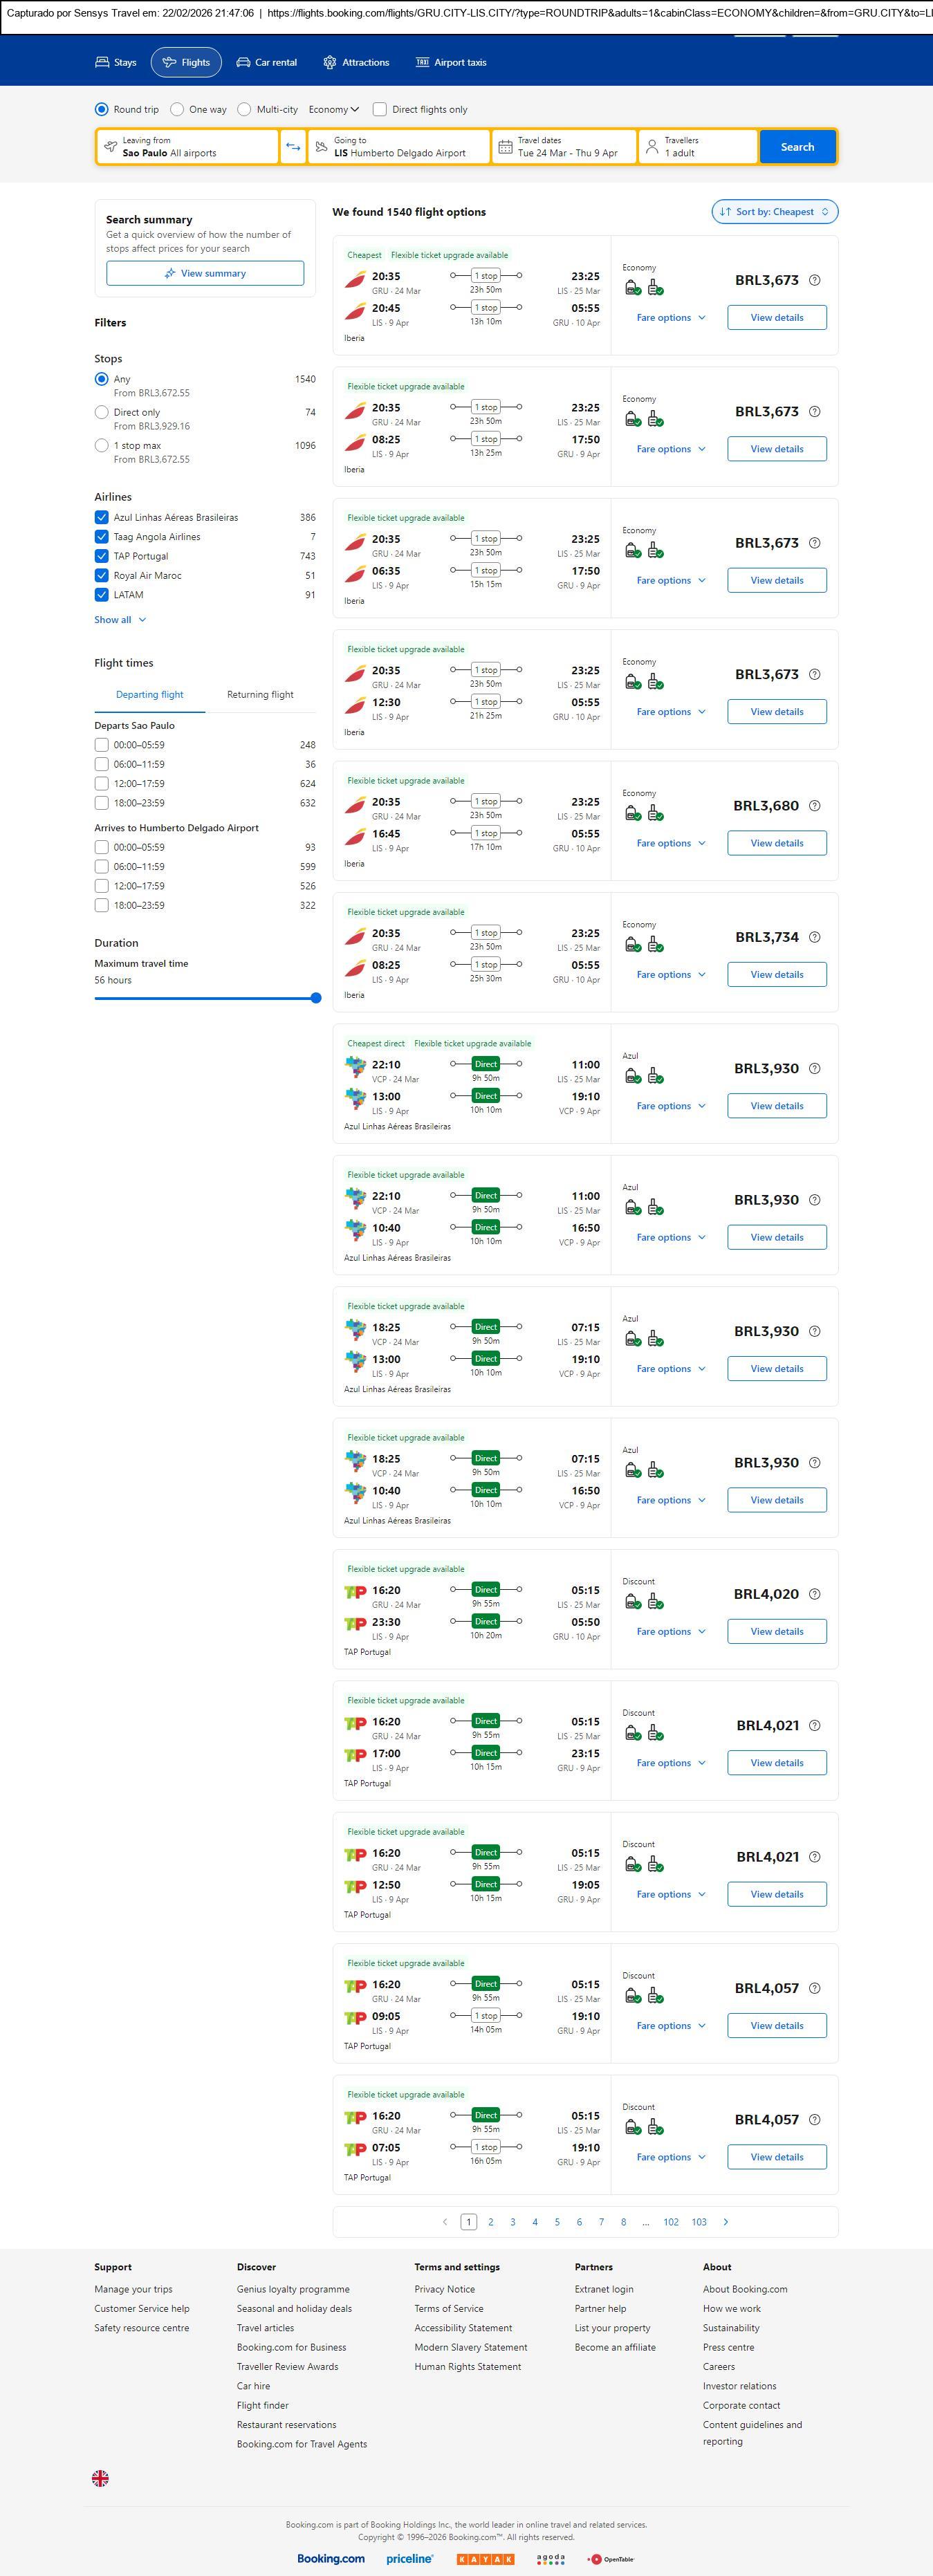
Task: Click the Car rental icon in top navigation
Action: pos(243,62)
